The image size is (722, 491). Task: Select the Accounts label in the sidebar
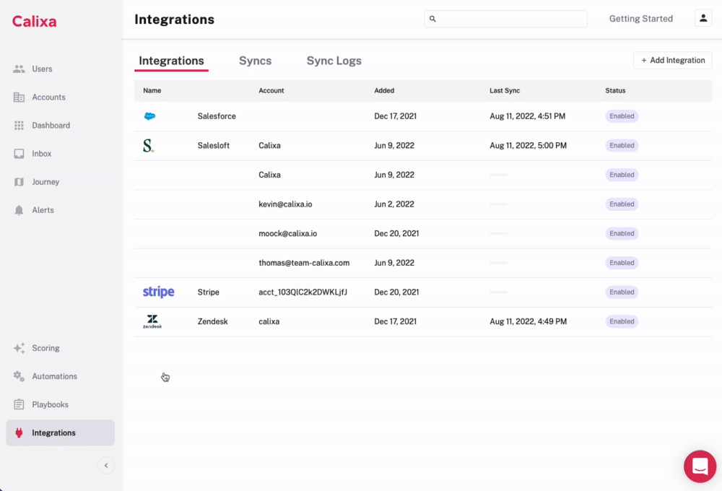pyautogui.click(x=49, y=97)
